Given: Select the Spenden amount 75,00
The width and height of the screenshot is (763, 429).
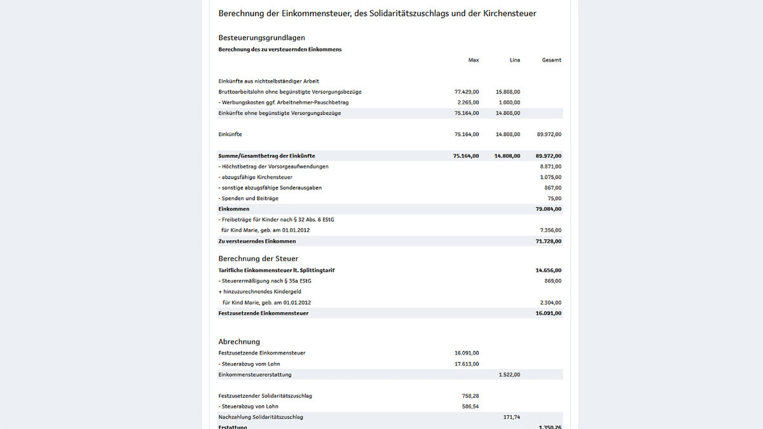Looking at the screenshot, I should pyautogui.click(x=555, y=198).
